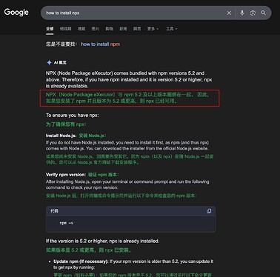The height and width of the screenshot is (277, 280).
Task: Start voice search with microphone icon
Action: tap(242, 13)
